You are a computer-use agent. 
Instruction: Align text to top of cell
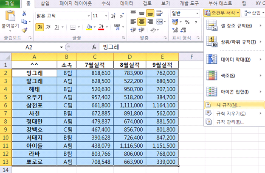point(133,13)
